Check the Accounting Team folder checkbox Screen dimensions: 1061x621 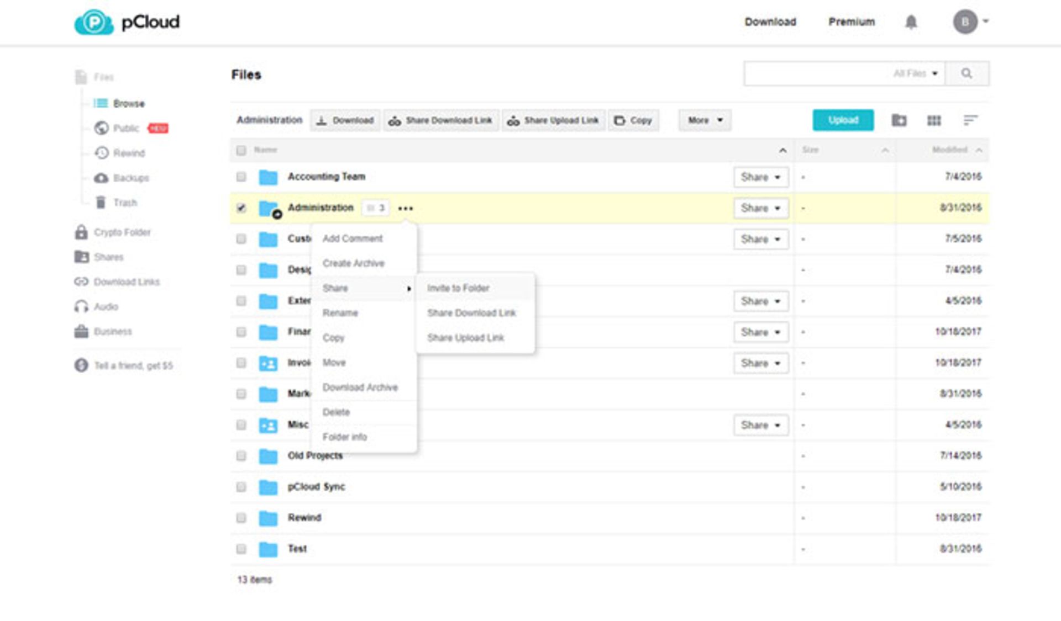241,177
